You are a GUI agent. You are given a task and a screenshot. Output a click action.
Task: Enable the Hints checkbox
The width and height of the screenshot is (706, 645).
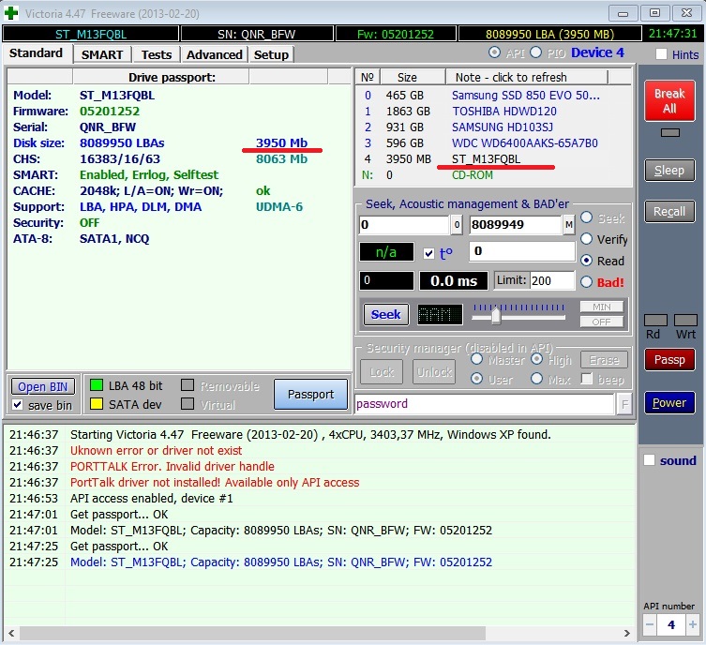pos(661,54)
